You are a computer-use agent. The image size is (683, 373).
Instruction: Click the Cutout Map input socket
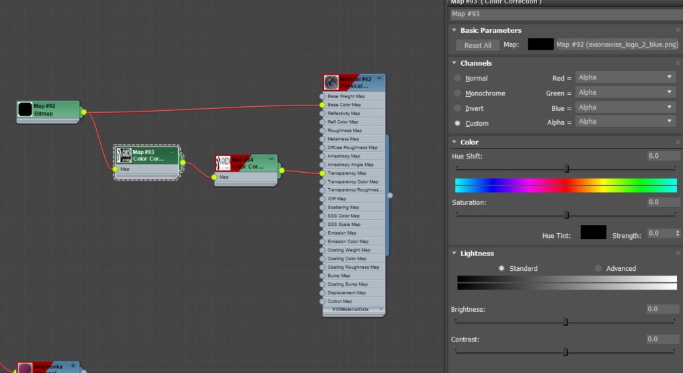point(322,301)
